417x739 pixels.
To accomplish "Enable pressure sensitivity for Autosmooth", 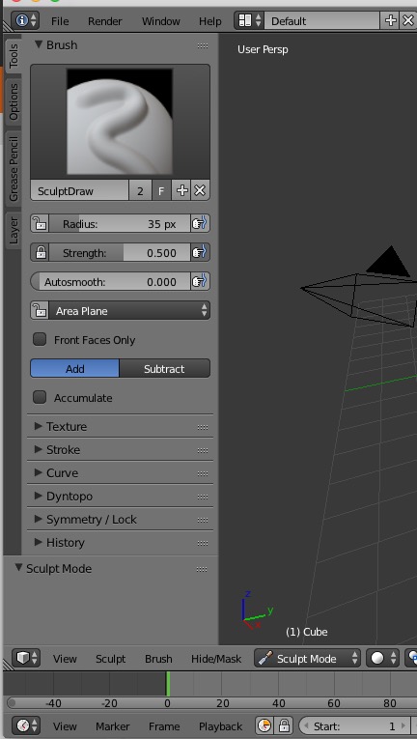I will [x=200, y=281].
